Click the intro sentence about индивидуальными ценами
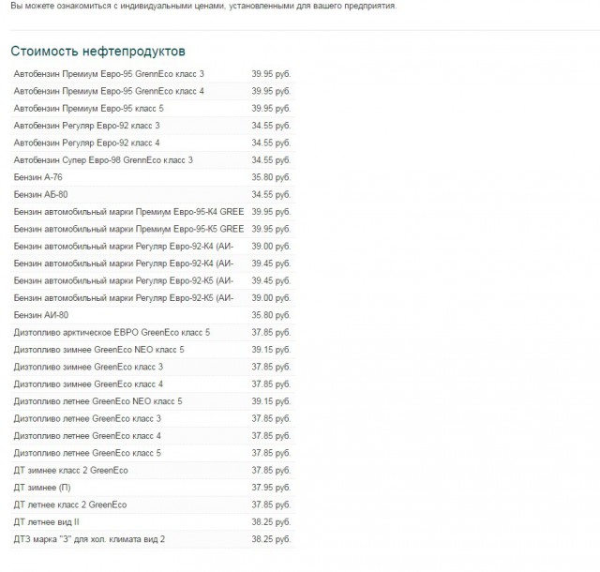 point(203,6)
